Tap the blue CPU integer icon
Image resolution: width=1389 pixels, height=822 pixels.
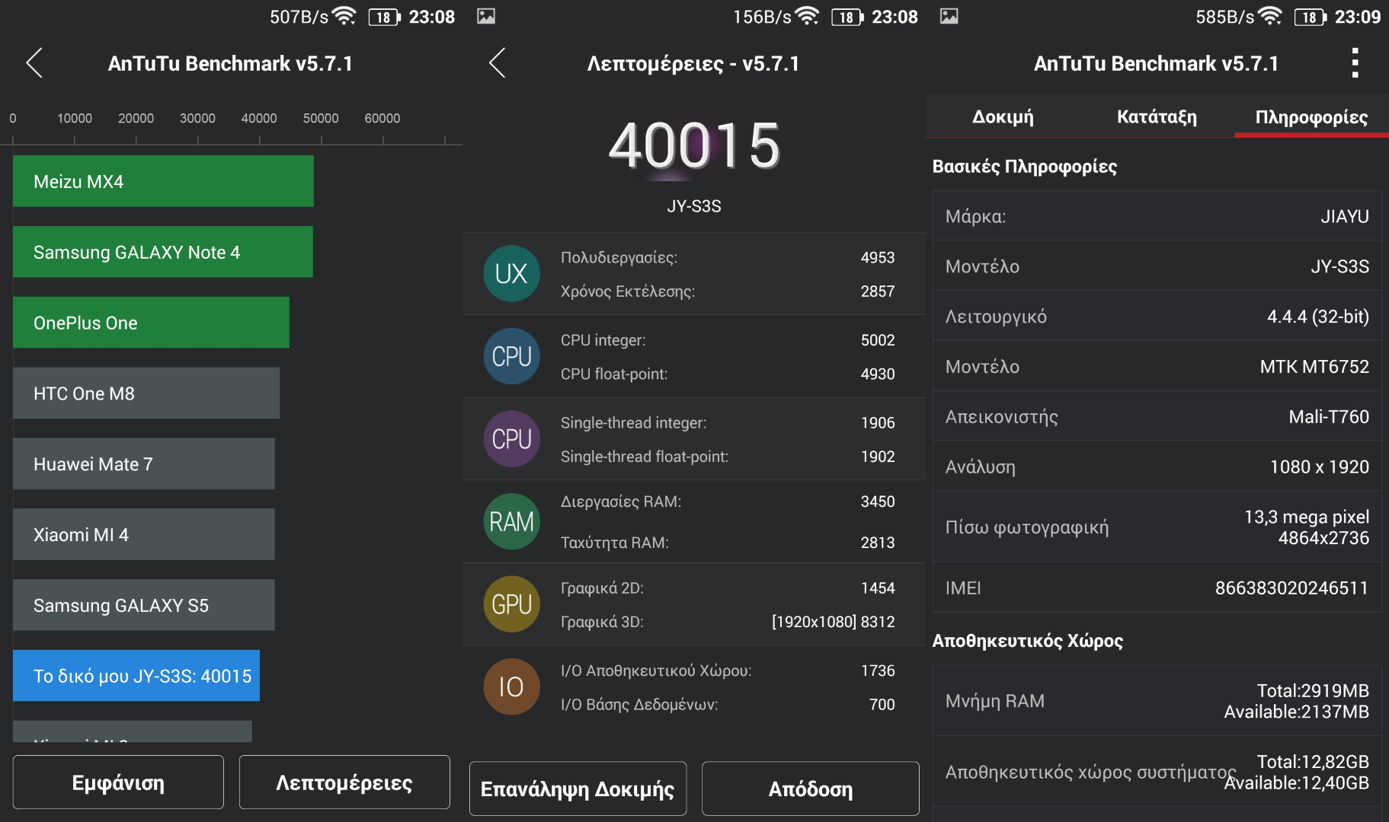(x=511, y=356)
